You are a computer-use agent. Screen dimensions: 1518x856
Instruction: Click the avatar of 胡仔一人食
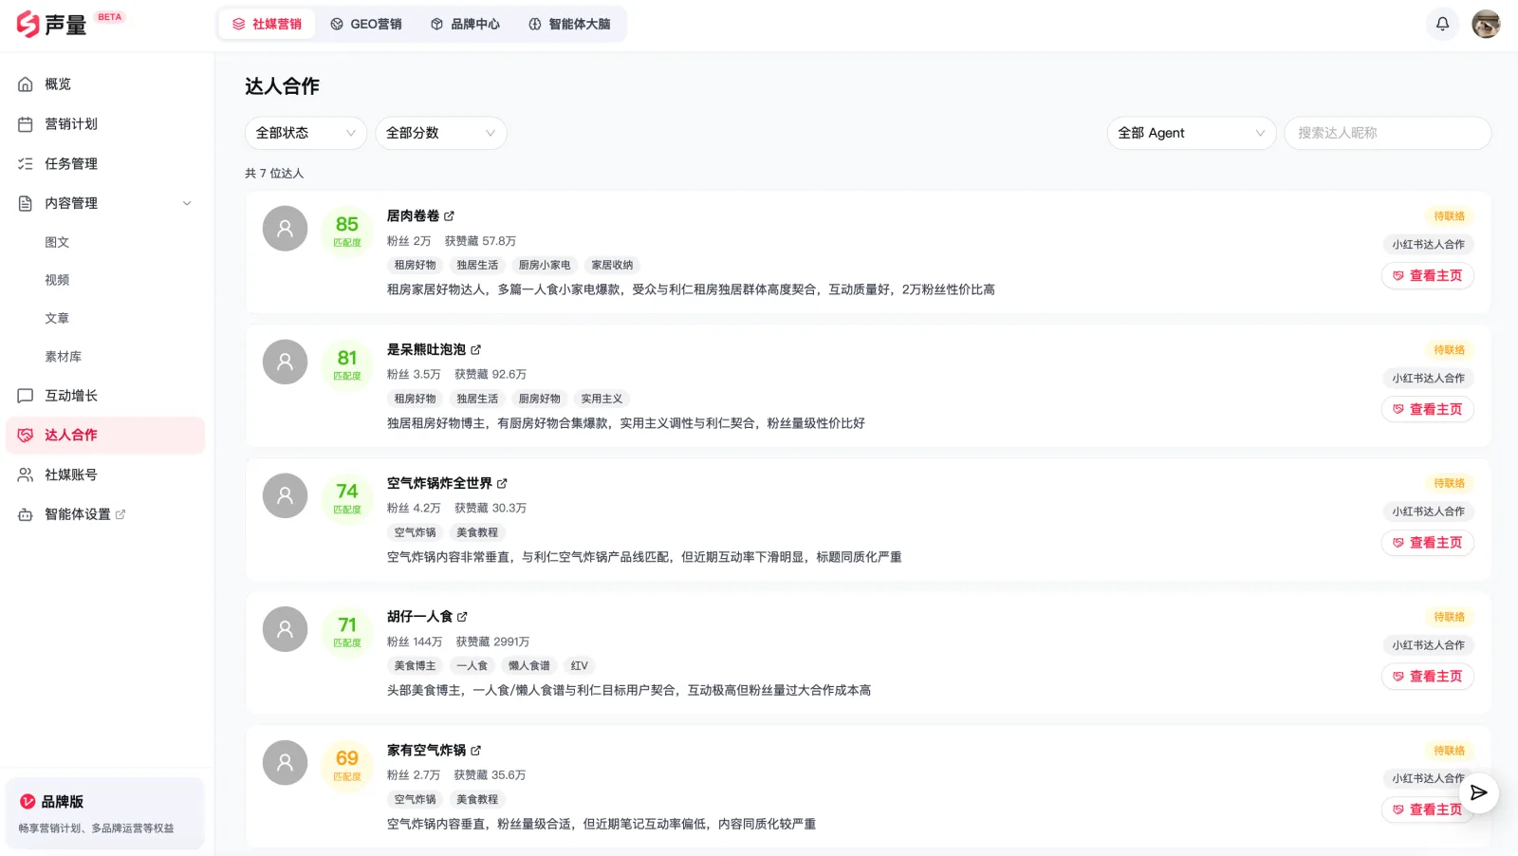[285, 629]
